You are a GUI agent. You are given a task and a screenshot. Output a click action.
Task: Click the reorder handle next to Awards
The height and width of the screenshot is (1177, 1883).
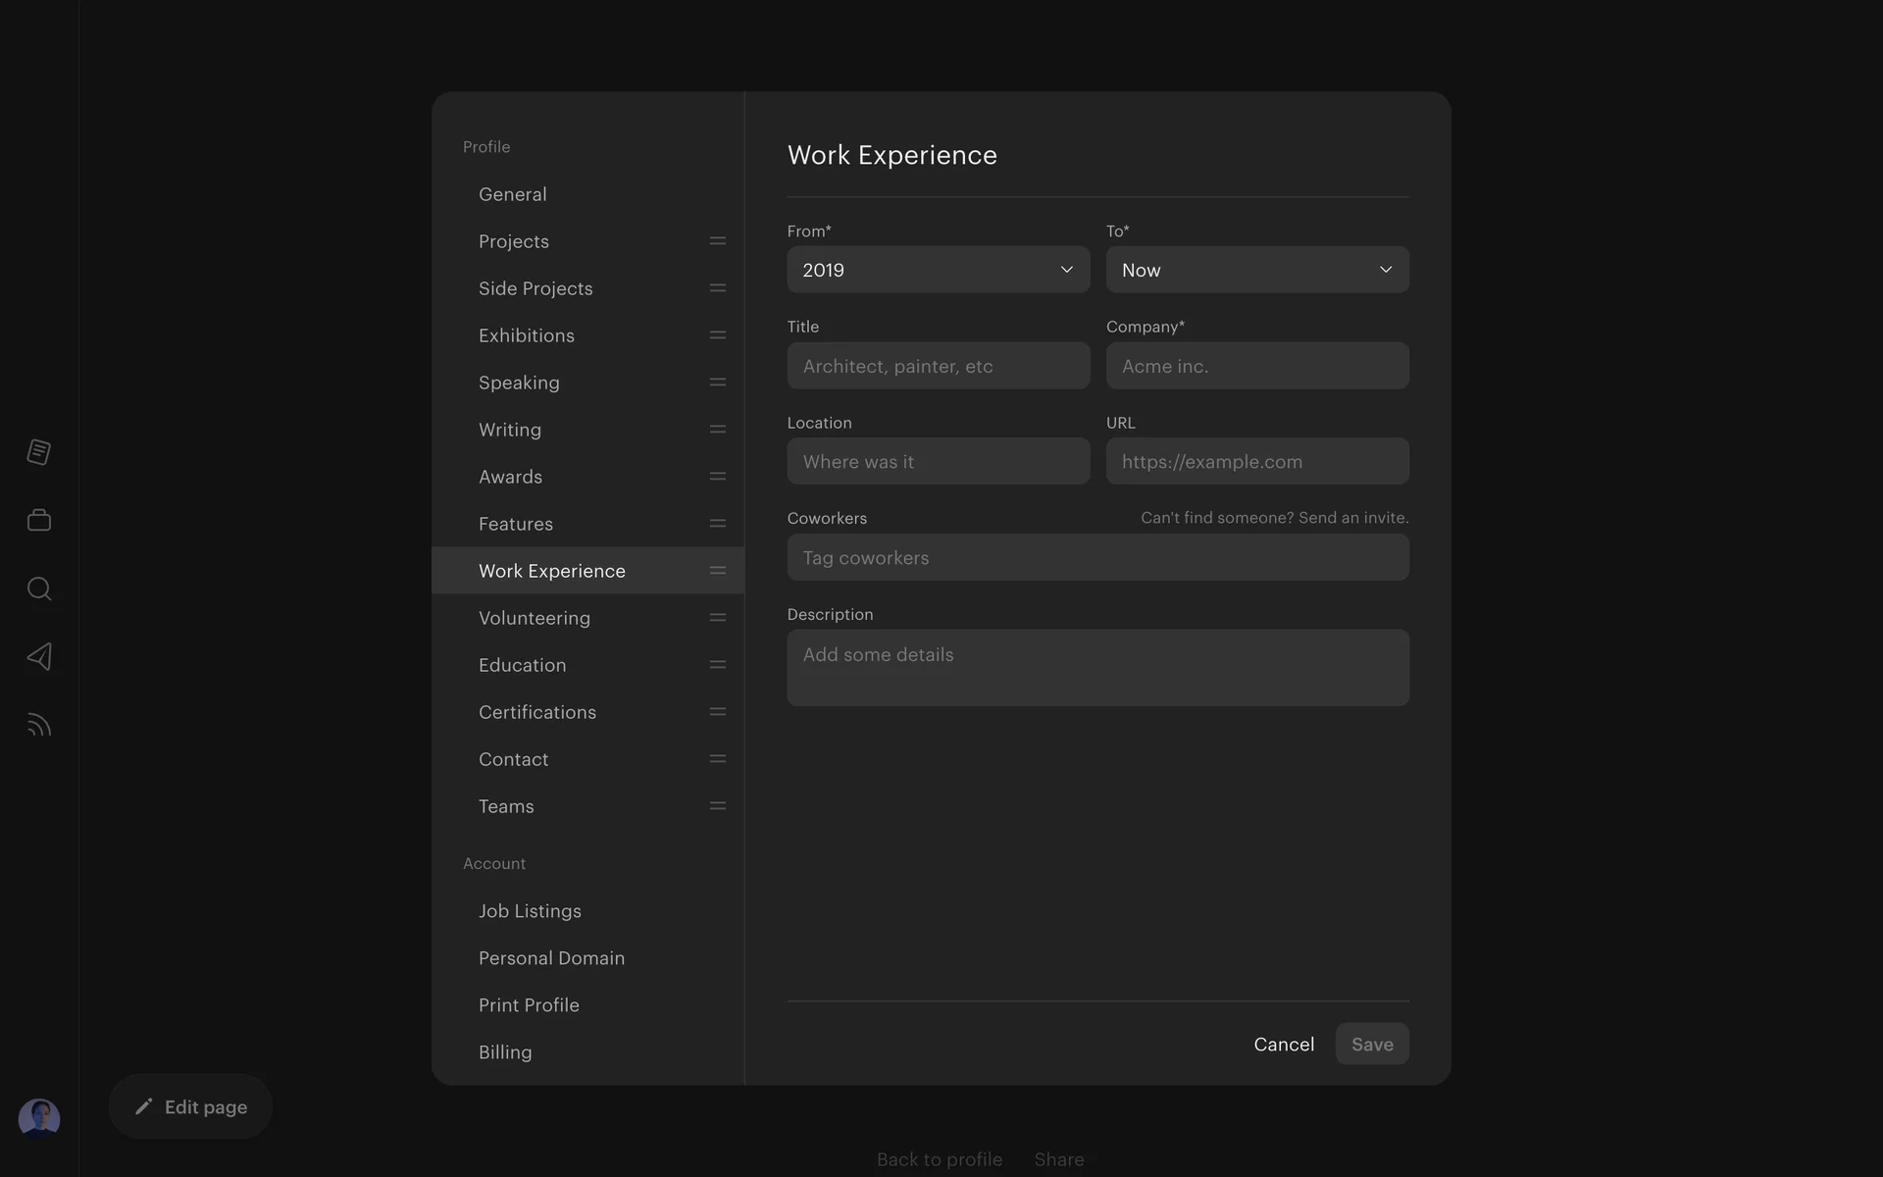tap(717, 477)
